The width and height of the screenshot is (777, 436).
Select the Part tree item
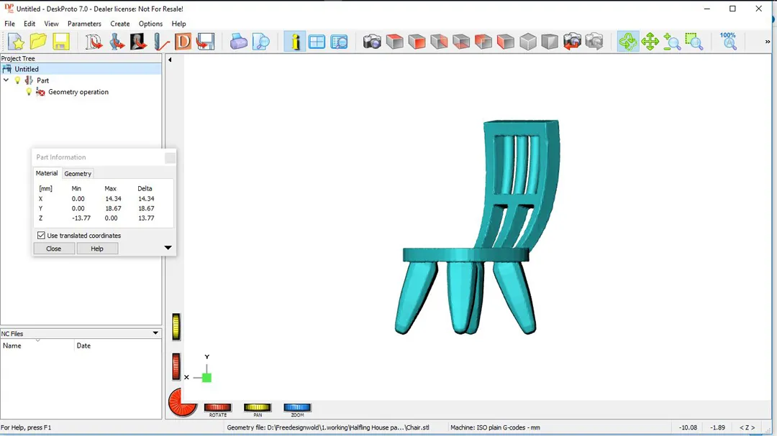42,80
